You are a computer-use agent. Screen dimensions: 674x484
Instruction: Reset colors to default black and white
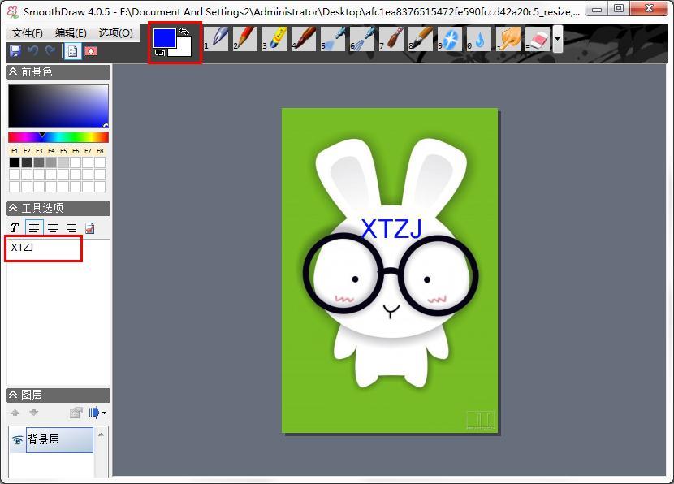(159, 53)
